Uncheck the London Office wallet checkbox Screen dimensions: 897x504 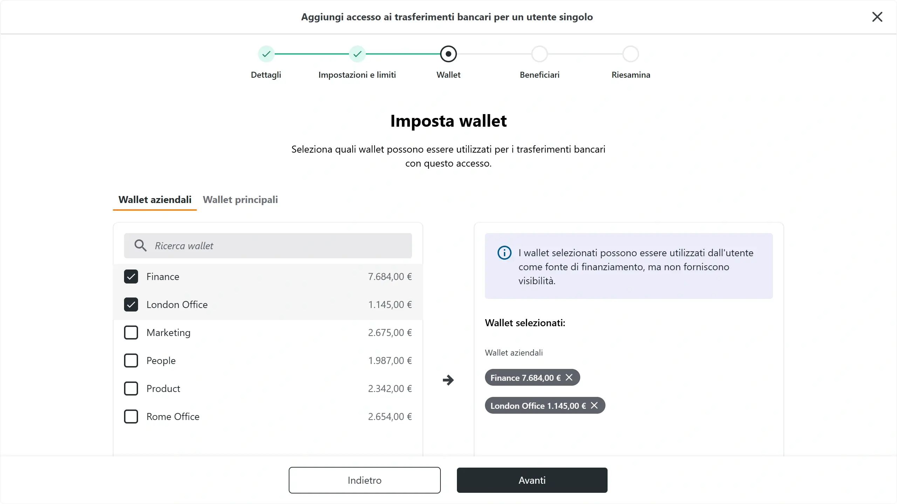click(131, 304)
